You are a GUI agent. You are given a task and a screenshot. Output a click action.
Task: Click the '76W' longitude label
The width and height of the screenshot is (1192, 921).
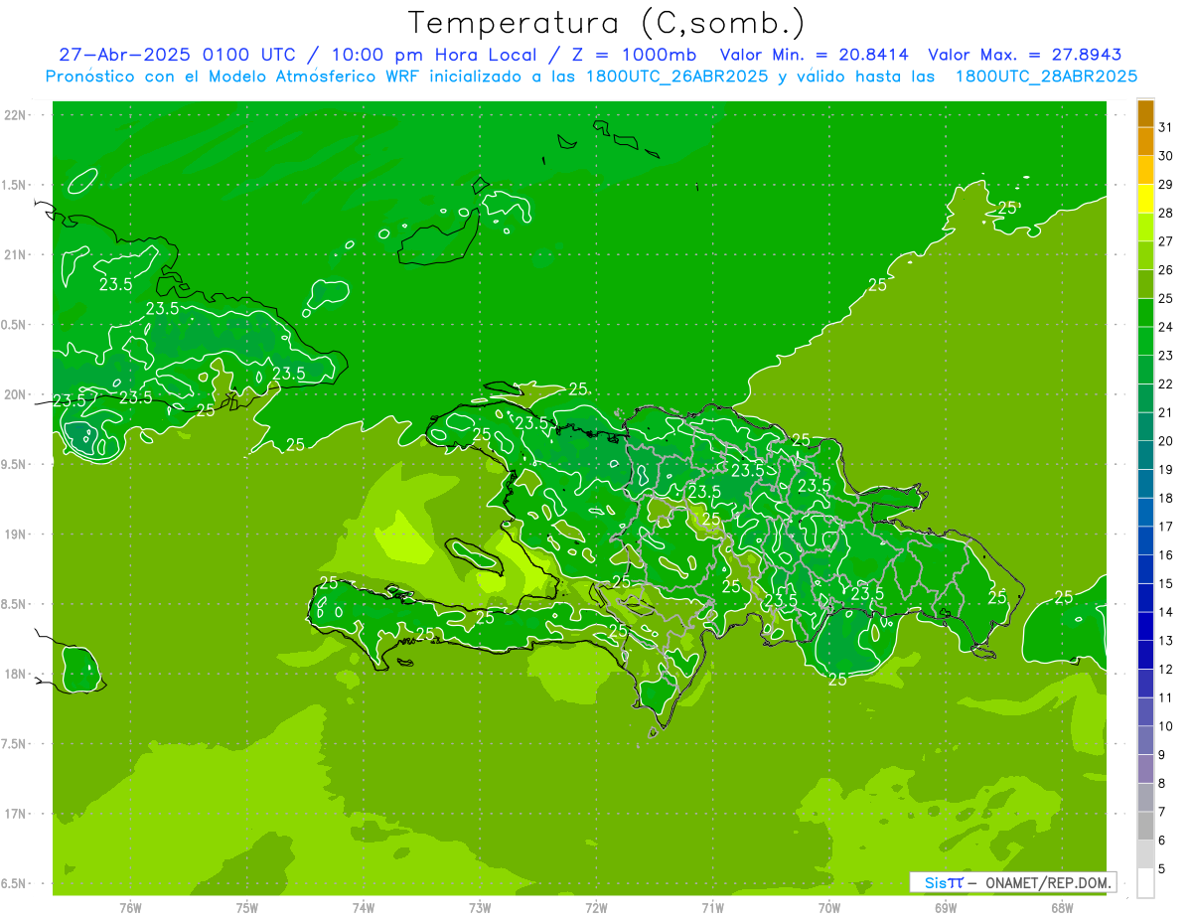tap(130, 908)
